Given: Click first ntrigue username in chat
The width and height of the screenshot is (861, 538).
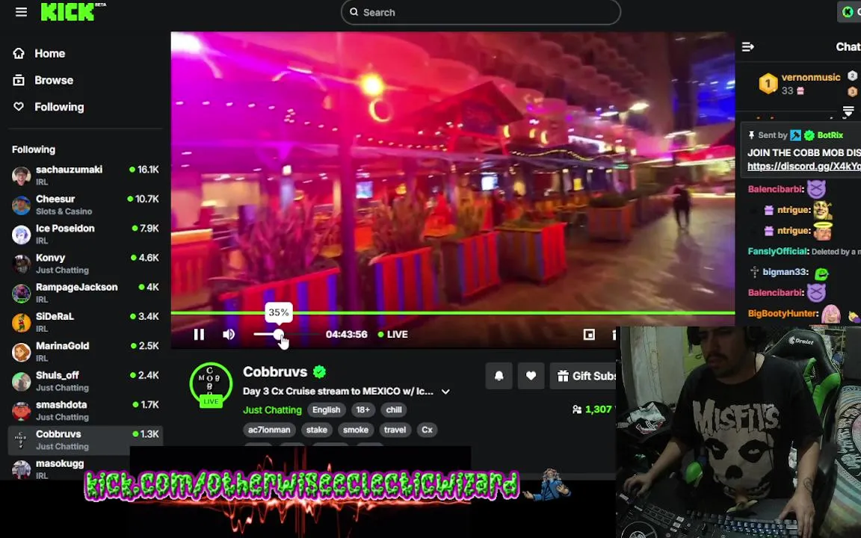Looking at the screenshot, I should pyautogui.click(x=794, y=210).
